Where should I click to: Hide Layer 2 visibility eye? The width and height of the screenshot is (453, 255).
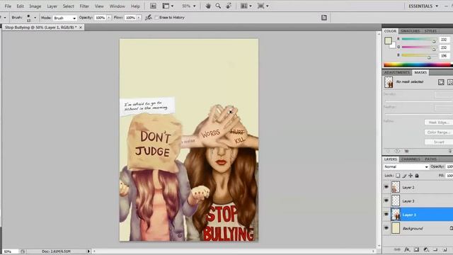coord(386,187)
